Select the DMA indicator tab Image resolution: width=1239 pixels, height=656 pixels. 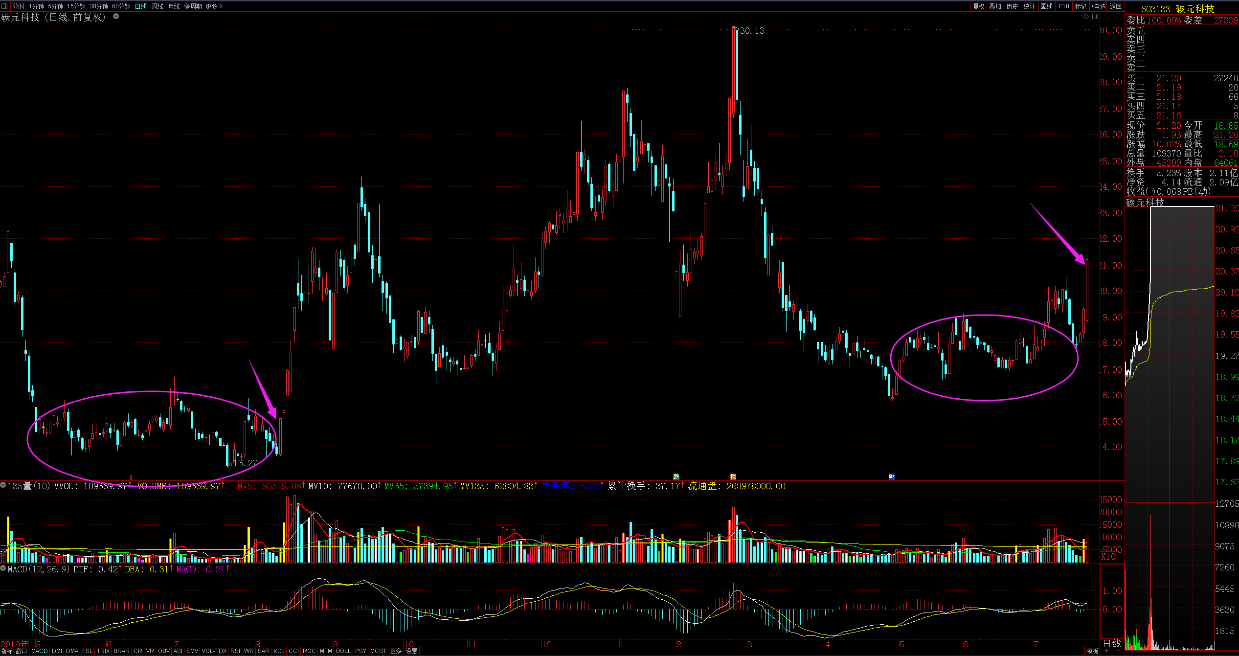72,651
